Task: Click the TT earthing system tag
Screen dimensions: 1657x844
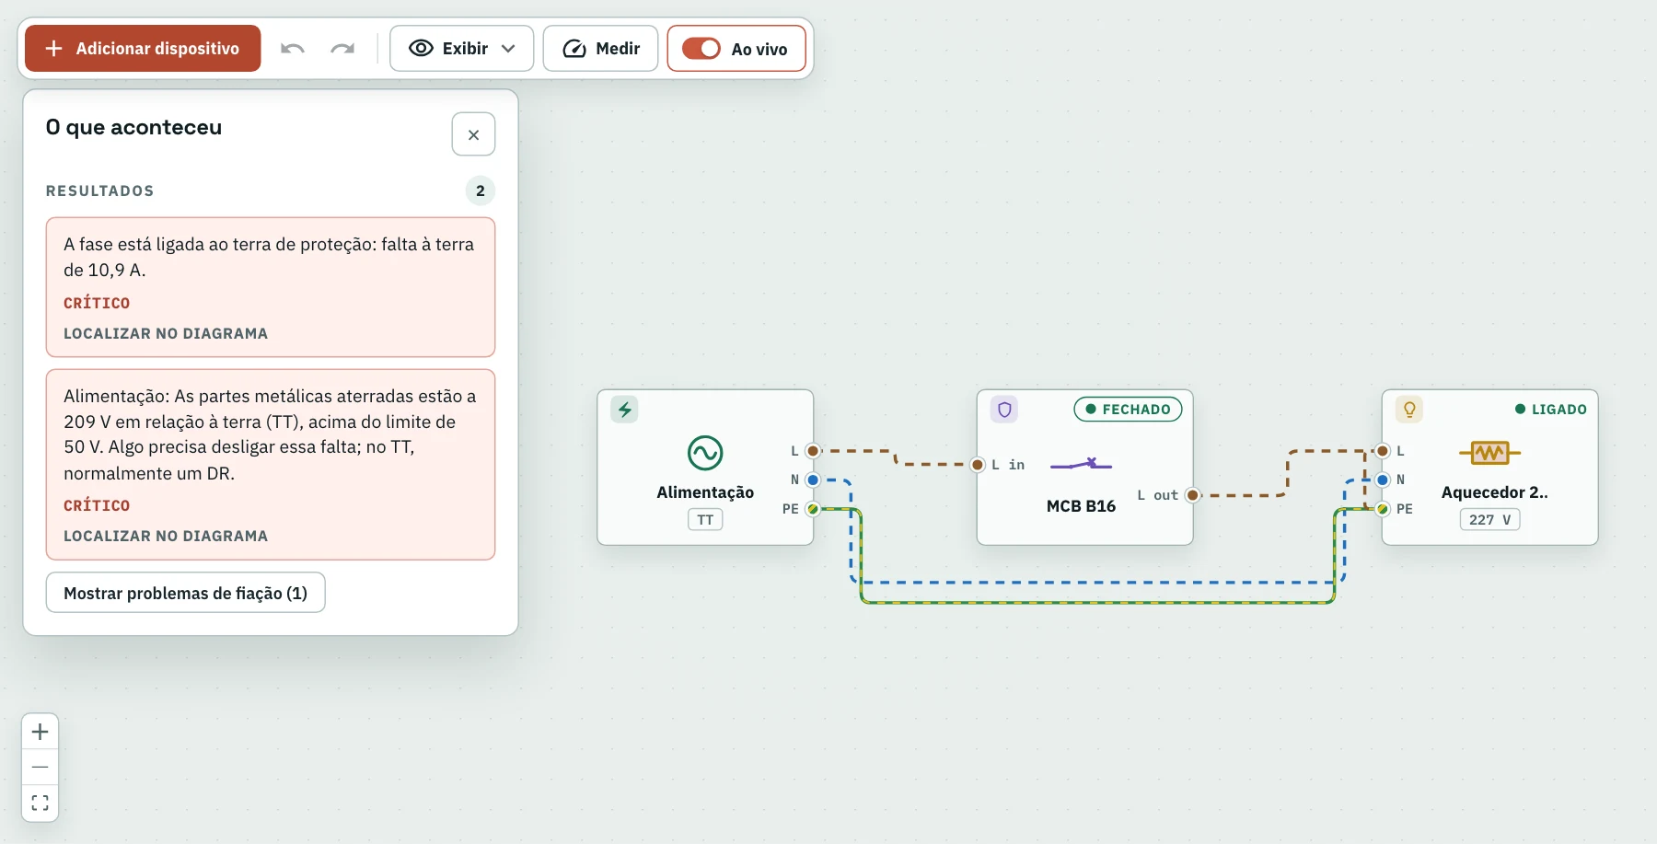Action: pyautogui.click(x=705, y=520)
